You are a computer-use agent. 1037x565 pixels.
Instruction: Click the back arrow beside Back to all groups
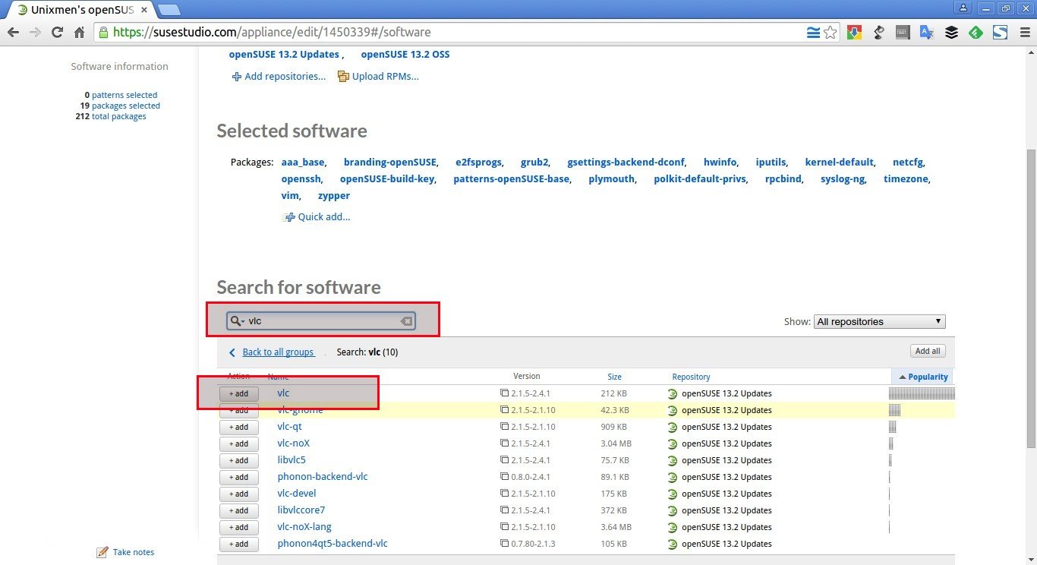point(232,352)
